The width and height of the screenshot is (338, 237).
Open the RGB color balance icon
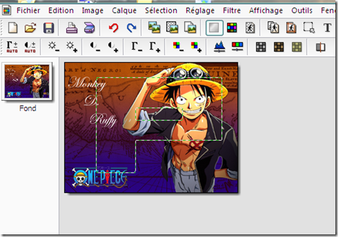(x=237, y=47)
